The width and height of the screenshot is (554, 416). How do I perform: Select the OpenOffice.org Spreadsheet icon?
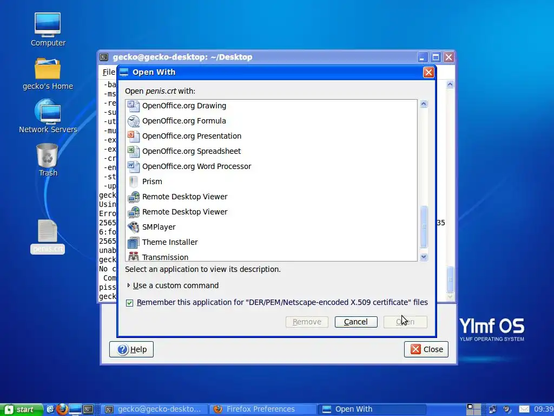[134, 152]
